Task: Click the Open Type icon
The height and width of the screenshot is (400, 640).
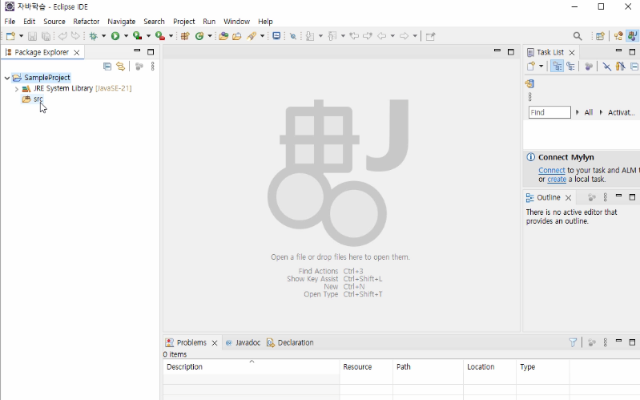Action: coord(223,36)
